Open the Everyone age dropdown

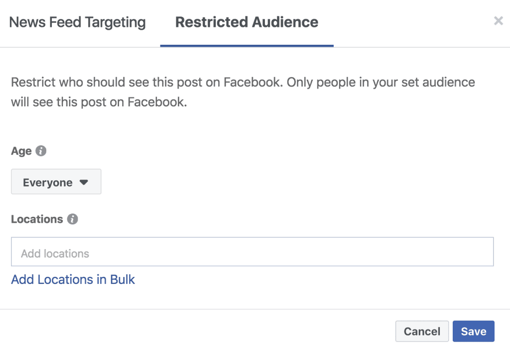tap(56, 182)
